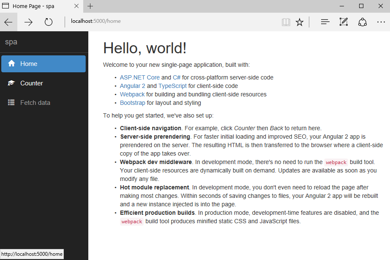390x260 pixels.
Task: Click the address bar showing localhost:5000/home
Action: (172, 22)
